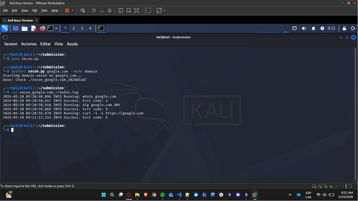Viewport: 358px width, 201px height.
Task: Click the Kali network connection tray icon
Action: coord(295,28)
